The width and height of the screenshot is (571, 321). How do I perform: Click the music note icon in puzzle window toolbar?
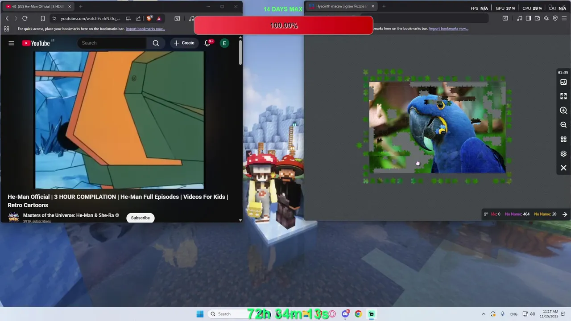pyautogui.click(x=519, y=18)
